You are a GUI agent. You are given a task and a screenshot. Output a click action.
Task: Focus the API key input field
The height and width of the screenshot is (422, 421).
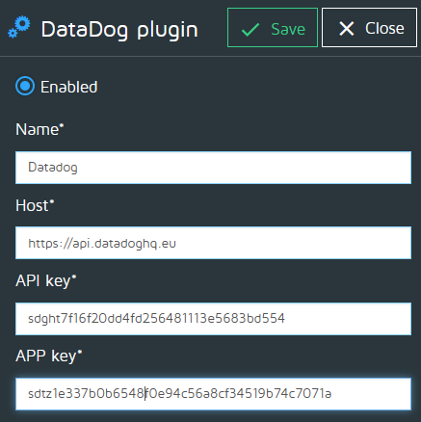[x=213, y=319]
